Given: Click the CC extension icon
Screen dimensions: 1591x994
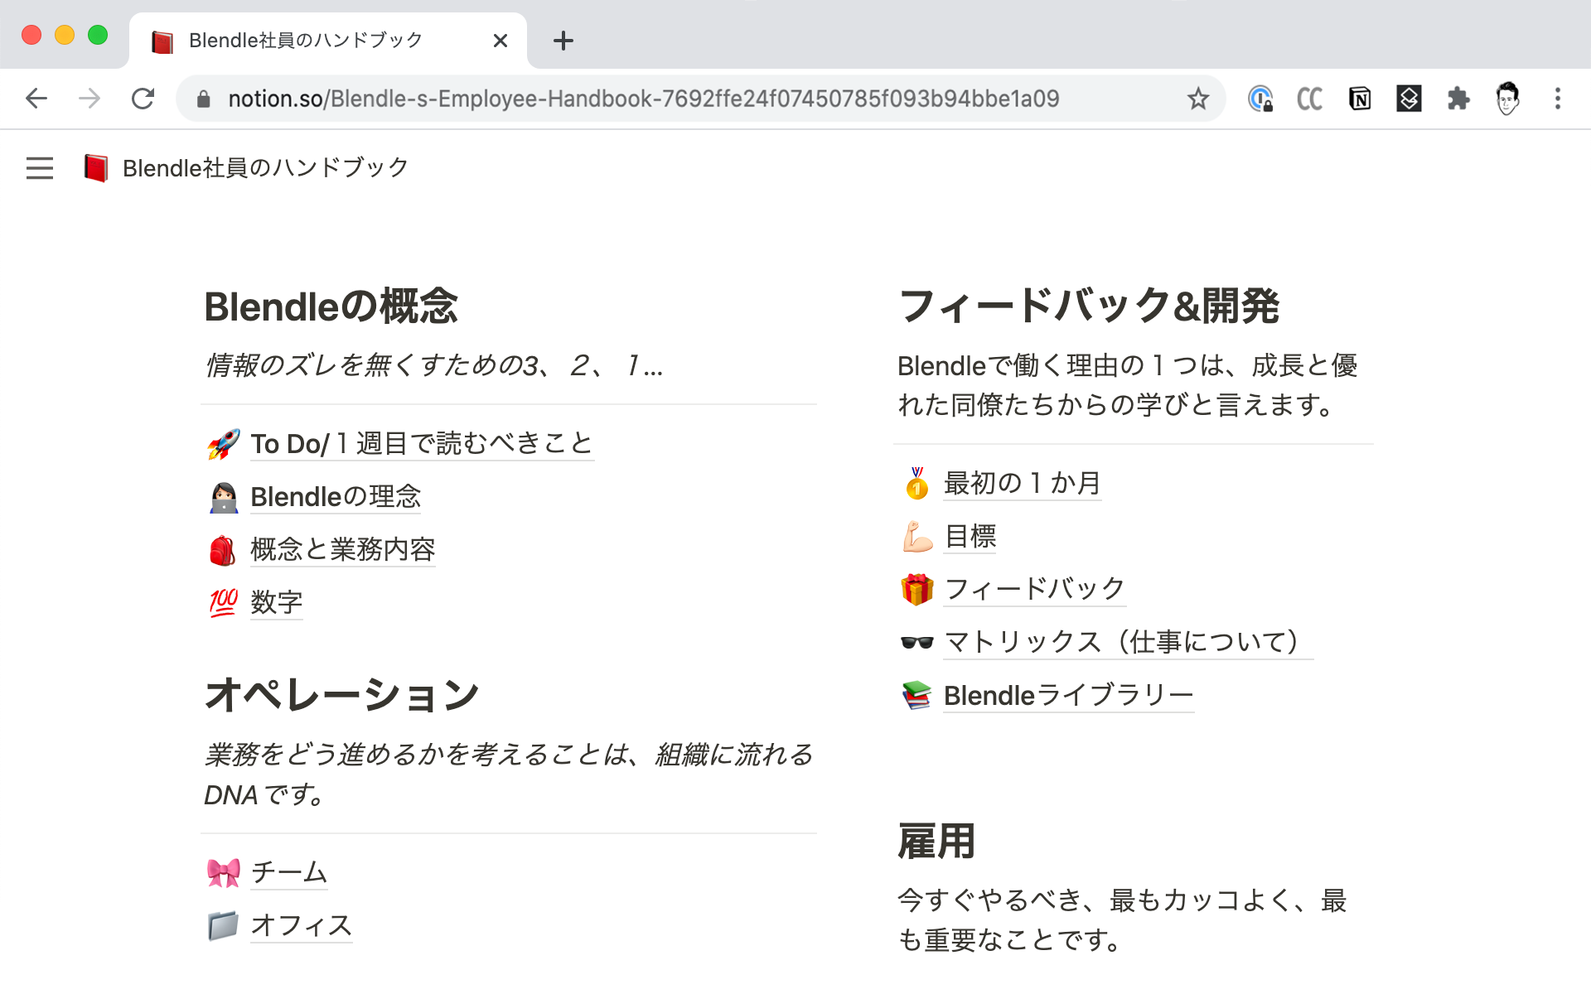Looking at the screenshot, I should tap(1309, 99).
